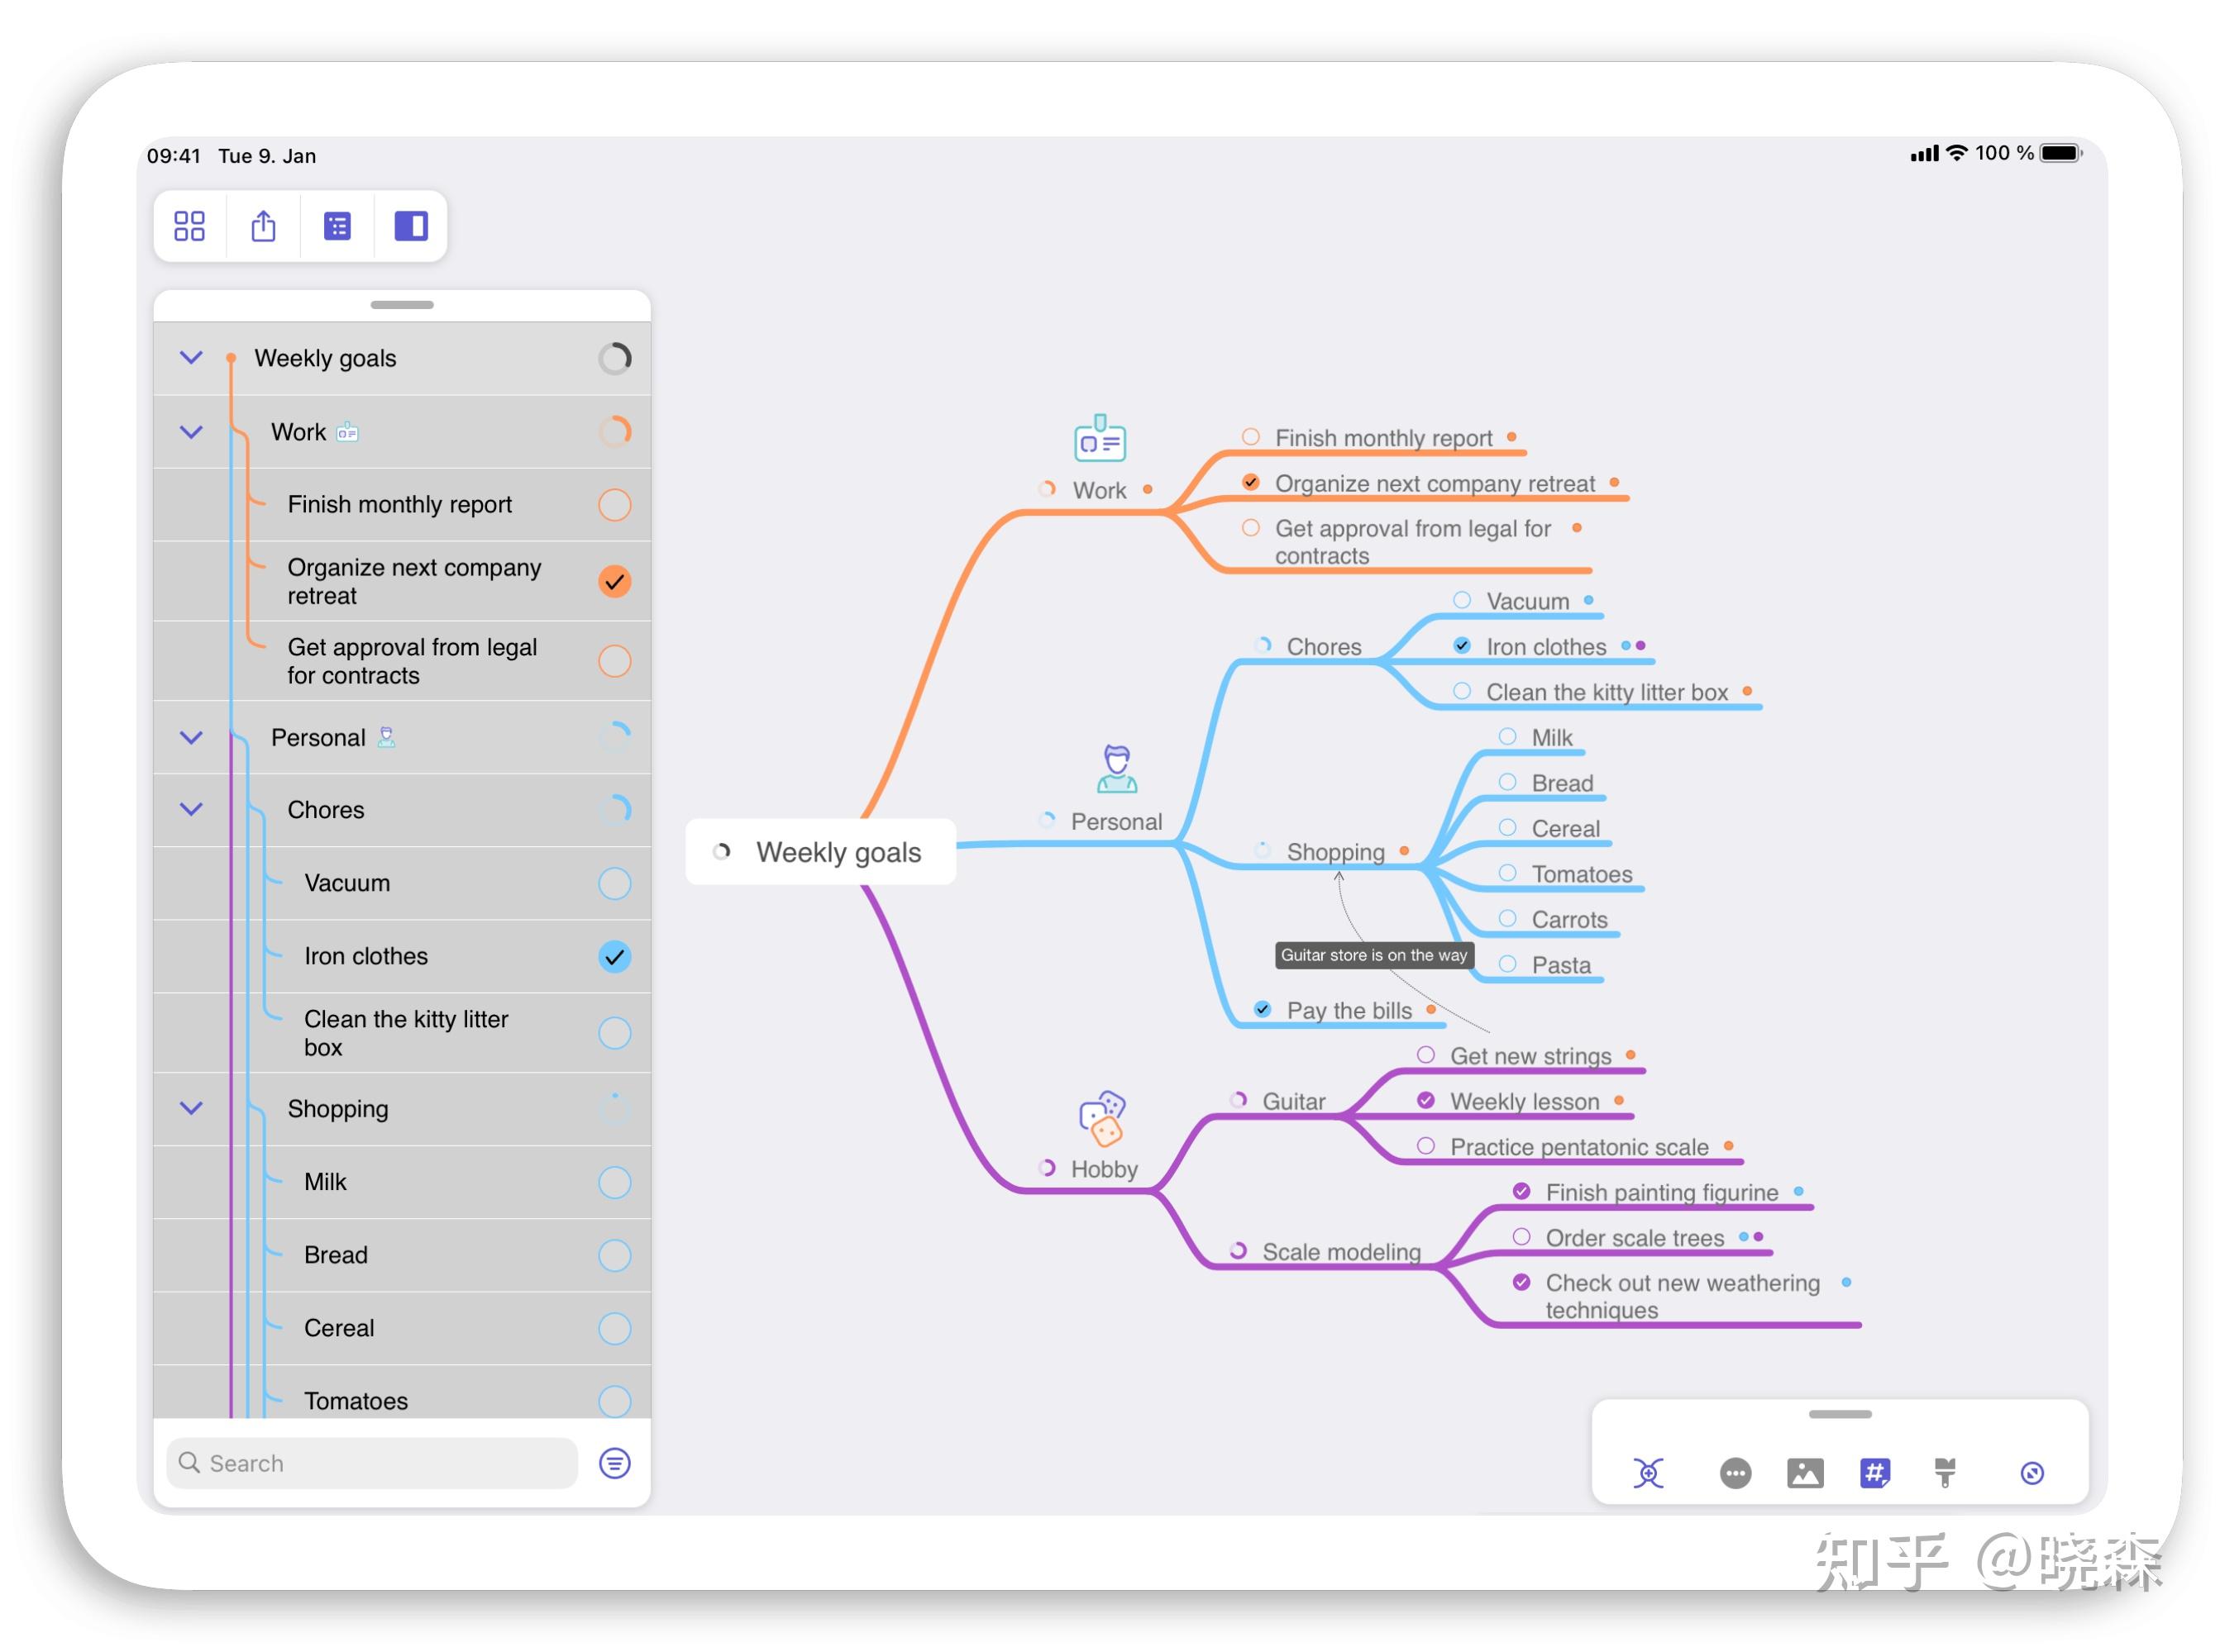The image size is (2220, 1652).
Task: Tap the share export icon
Action: tap(263, 226)
